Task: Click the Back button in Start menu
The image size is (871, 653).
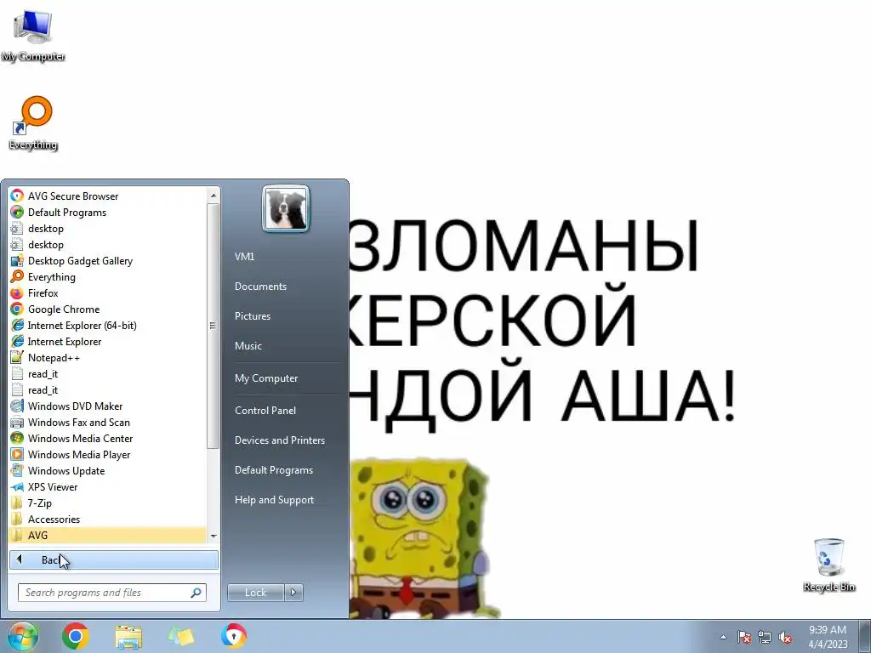Action: pyautogui.click(x=114, y=559)
